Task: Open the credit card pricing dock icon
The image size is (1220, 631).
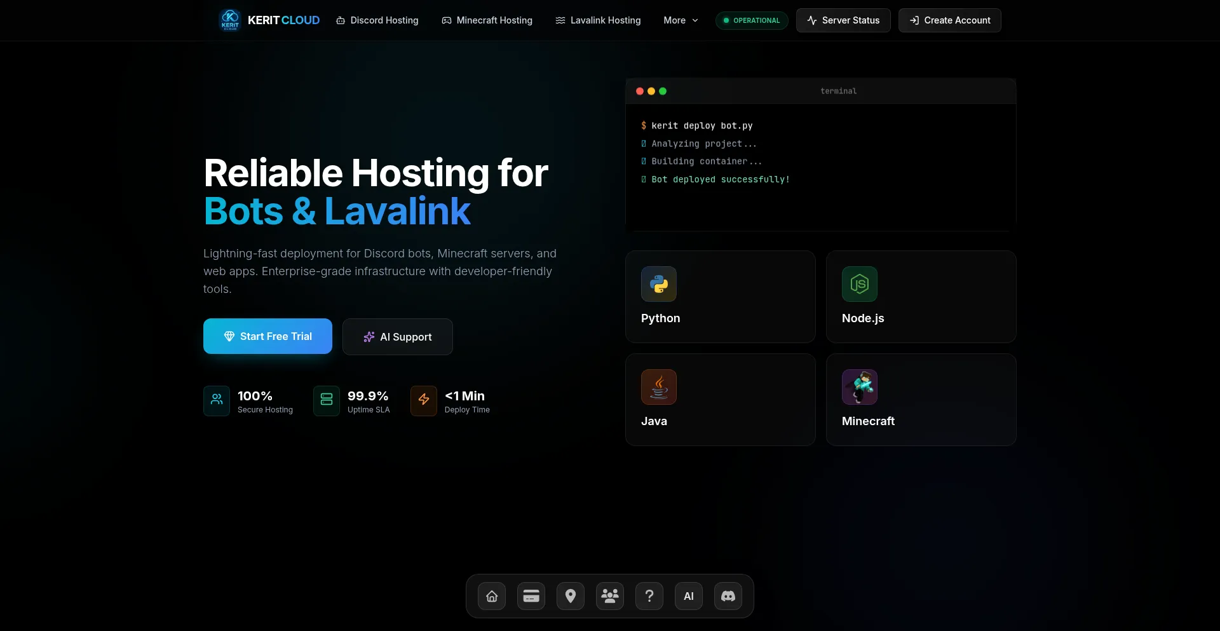Action: (x=531, y=596)
